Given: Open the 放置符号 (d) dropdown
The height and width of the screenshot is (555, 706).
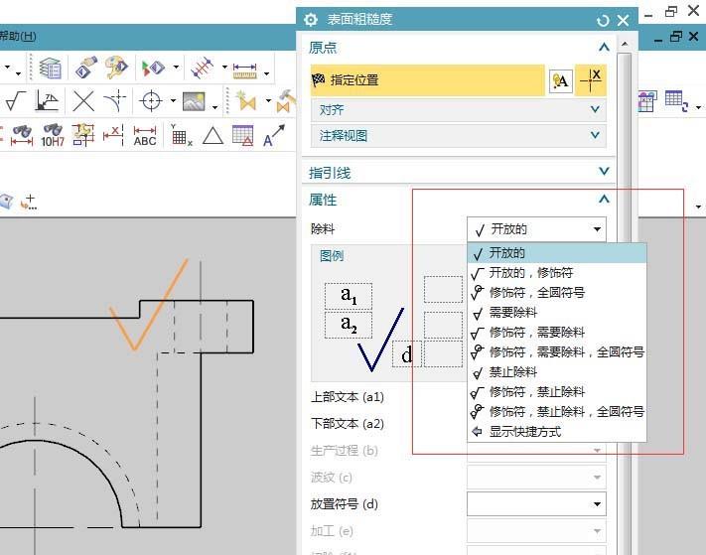Looking at the screenshot, I should (x=536, y=504).
